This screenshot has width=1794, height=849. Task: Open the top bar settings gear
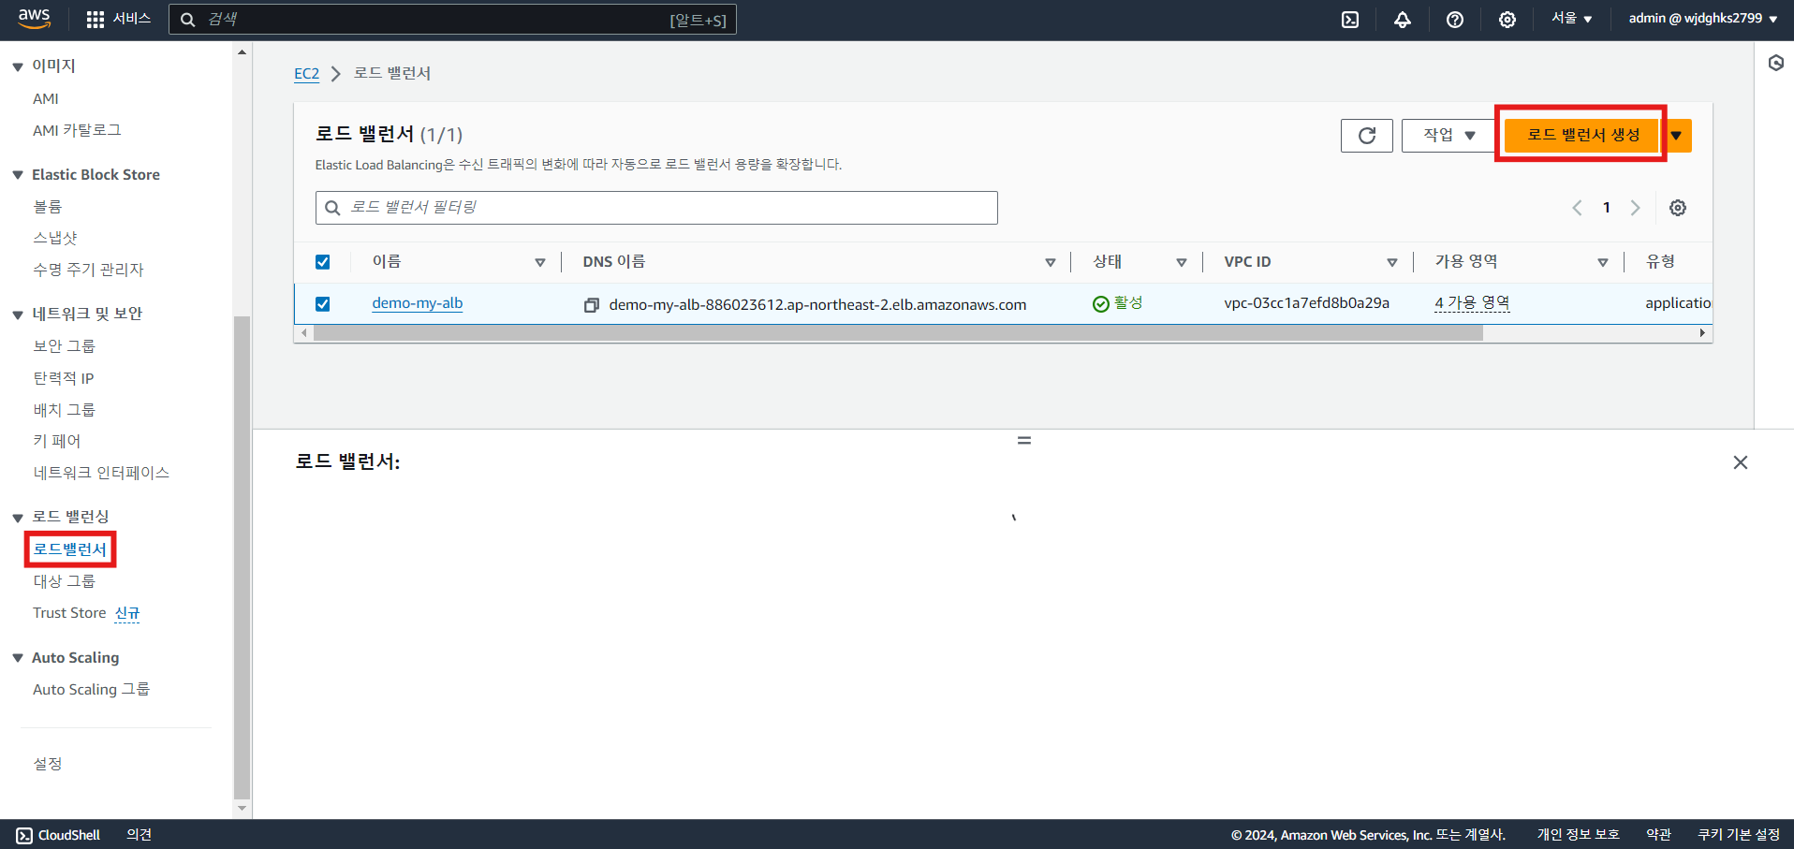tap(1507, 20)
